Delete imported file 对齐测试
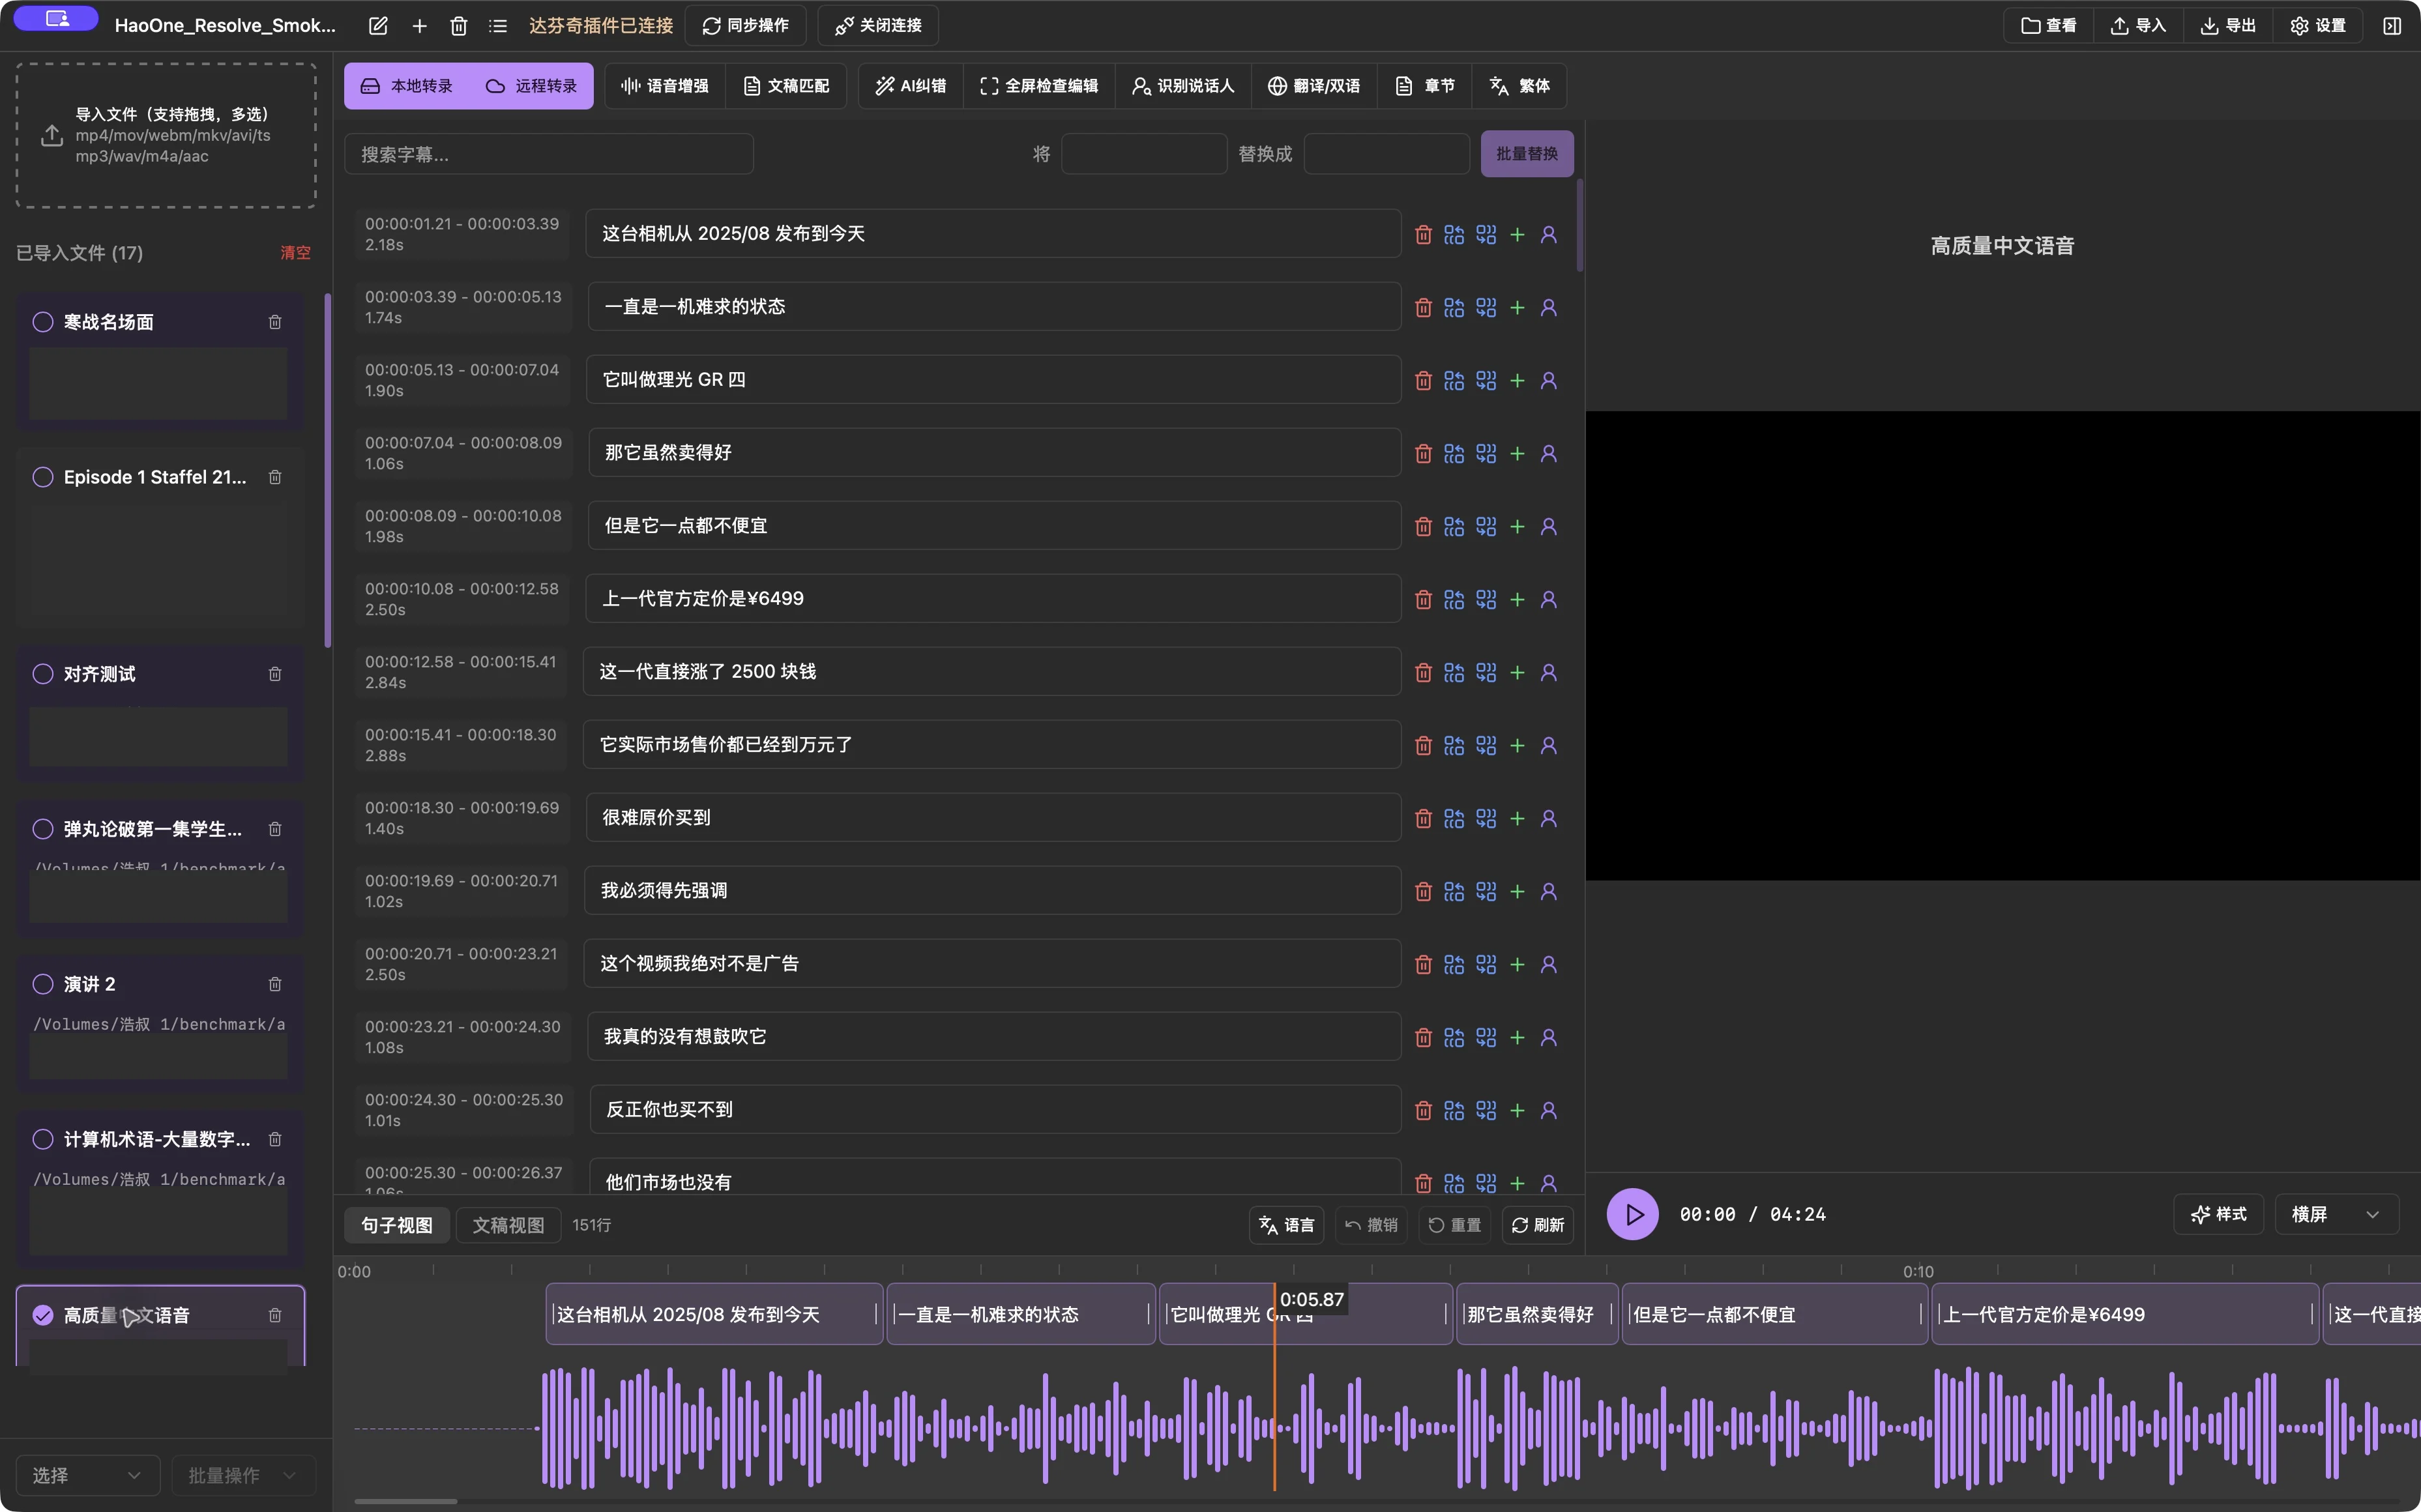Image resolution: width=2421 pixels, height=1512 pixels. click(275, 674)
